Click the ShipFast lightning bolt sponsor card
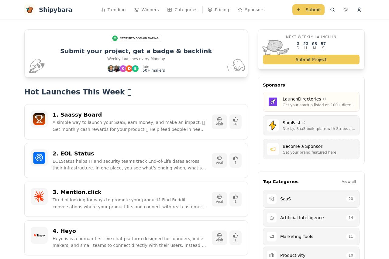The image size is (389, 259). tap(311, 125)
